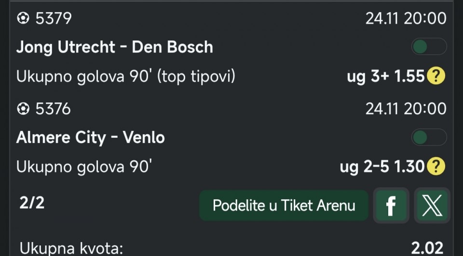Click match code 5376

[x=53, y=109]
